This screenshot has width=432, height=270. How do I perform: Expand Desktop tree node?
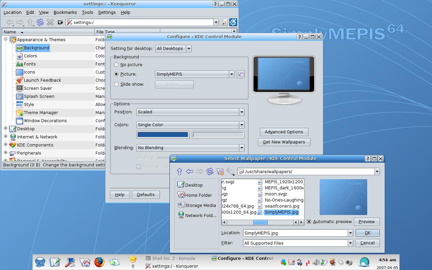coord(5,128)
